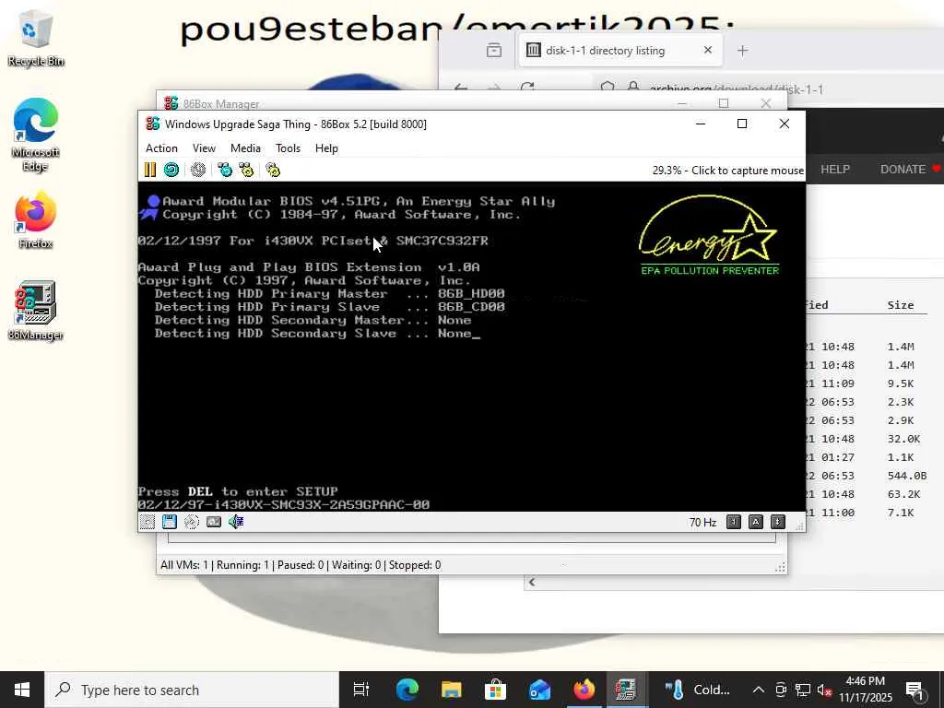944x708 pixels.
Task: Click the CD-ROM drive status icon
Action: (192, 522)
